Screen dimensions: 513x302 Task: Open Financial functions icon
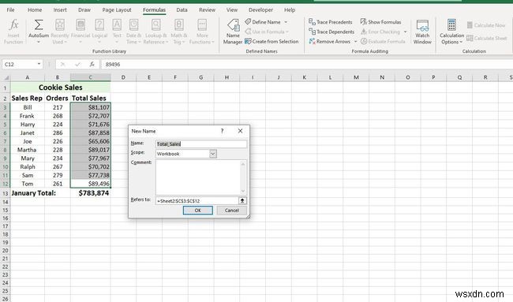click(x=81, y=25)
